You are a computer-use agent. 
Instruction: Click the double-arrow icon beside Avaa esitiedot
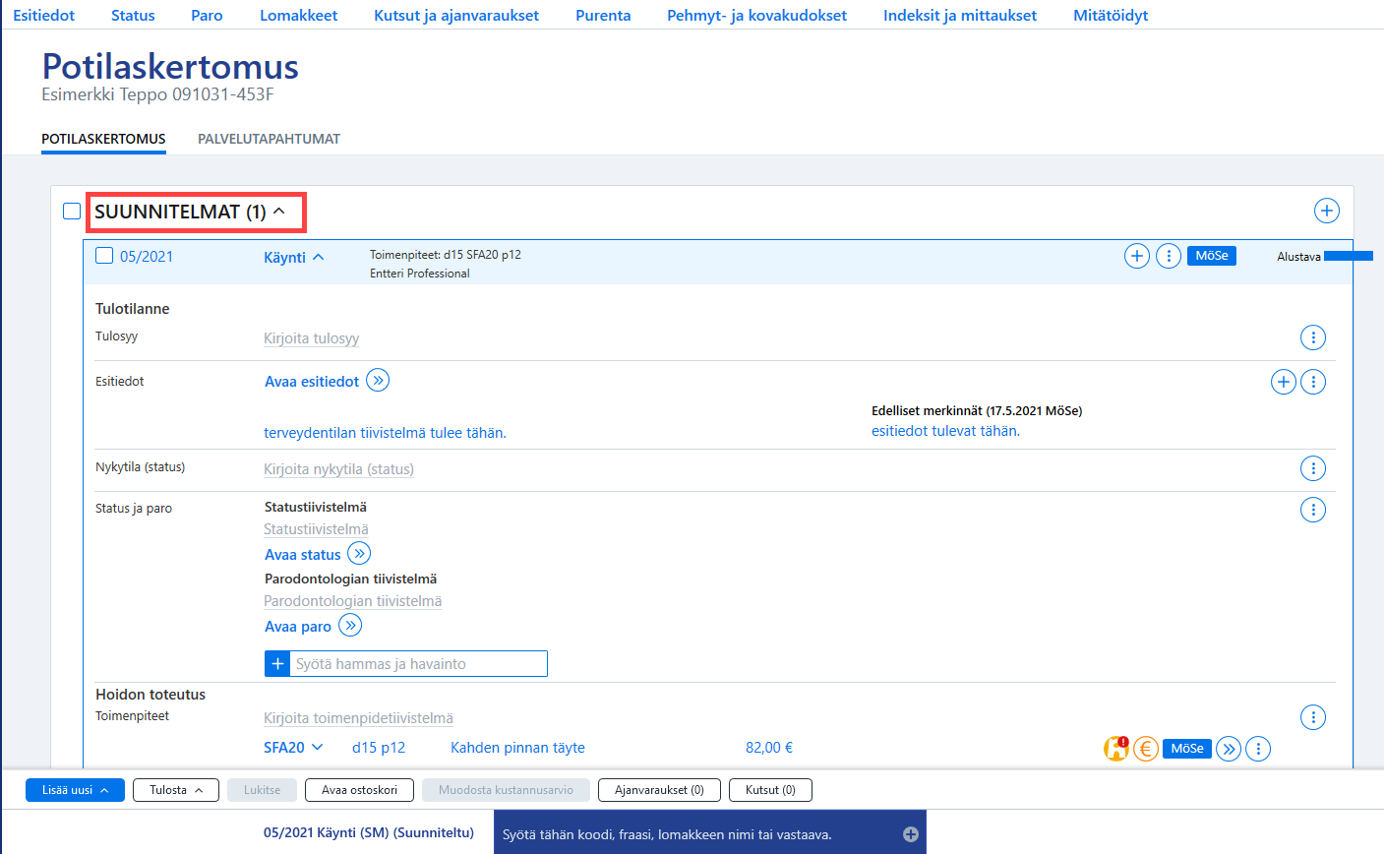[378, 380]
